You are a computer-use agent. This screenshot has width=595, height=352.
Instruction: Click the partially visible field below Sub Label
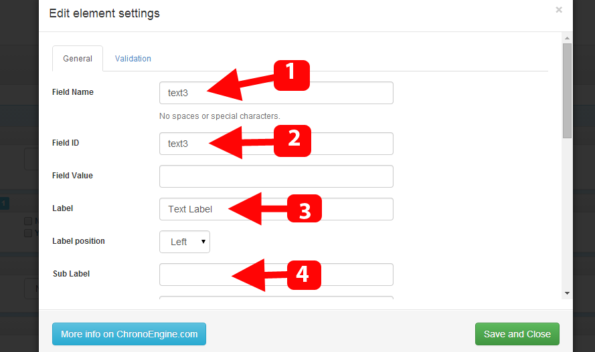(276, 297)
